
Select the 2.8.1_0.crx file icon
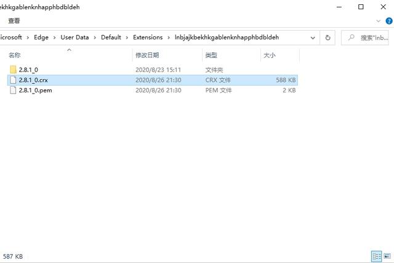(x=13, y=80)
